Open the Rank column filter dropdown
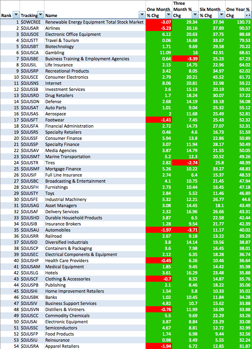 point(16,15)
